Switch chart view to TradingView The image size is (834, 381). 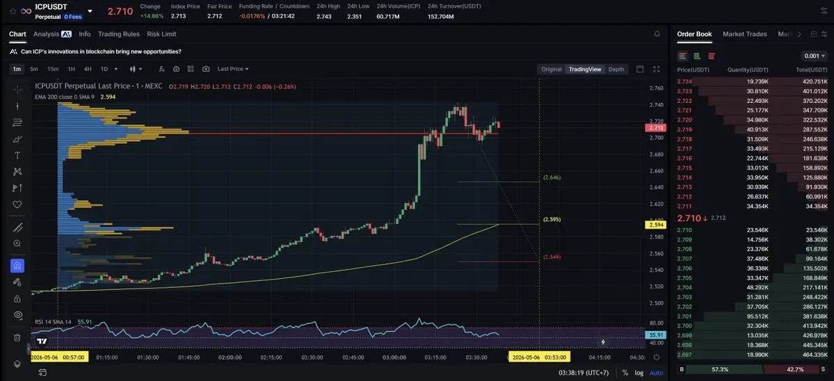[x=585, y=69]
